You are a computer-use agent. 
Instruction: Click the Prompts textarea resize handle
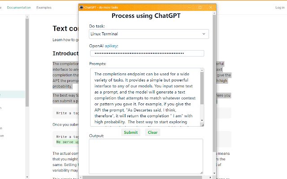coord(202,125)
